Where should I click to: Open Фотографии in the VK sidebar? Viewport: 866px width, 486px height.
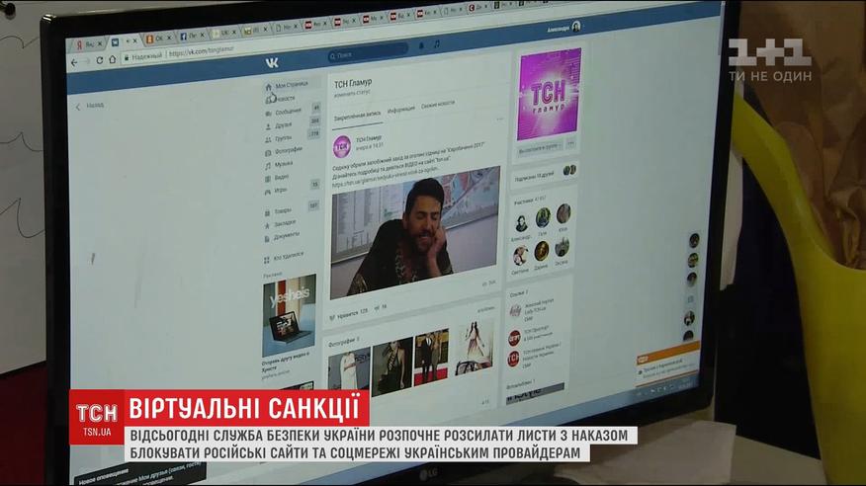click(x=288, y=150)
